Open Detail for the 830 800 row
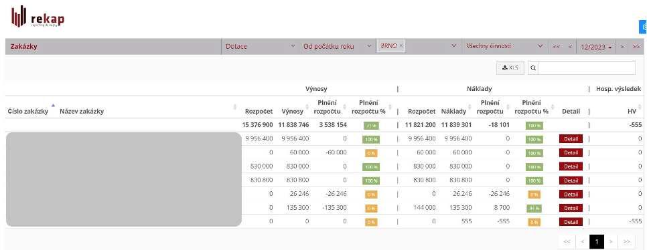 (x=571, y=180)
